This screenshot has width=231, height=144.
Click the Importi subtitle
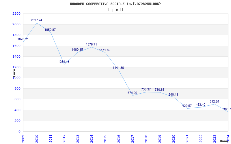pyautogui.click(x=115, y=10)
